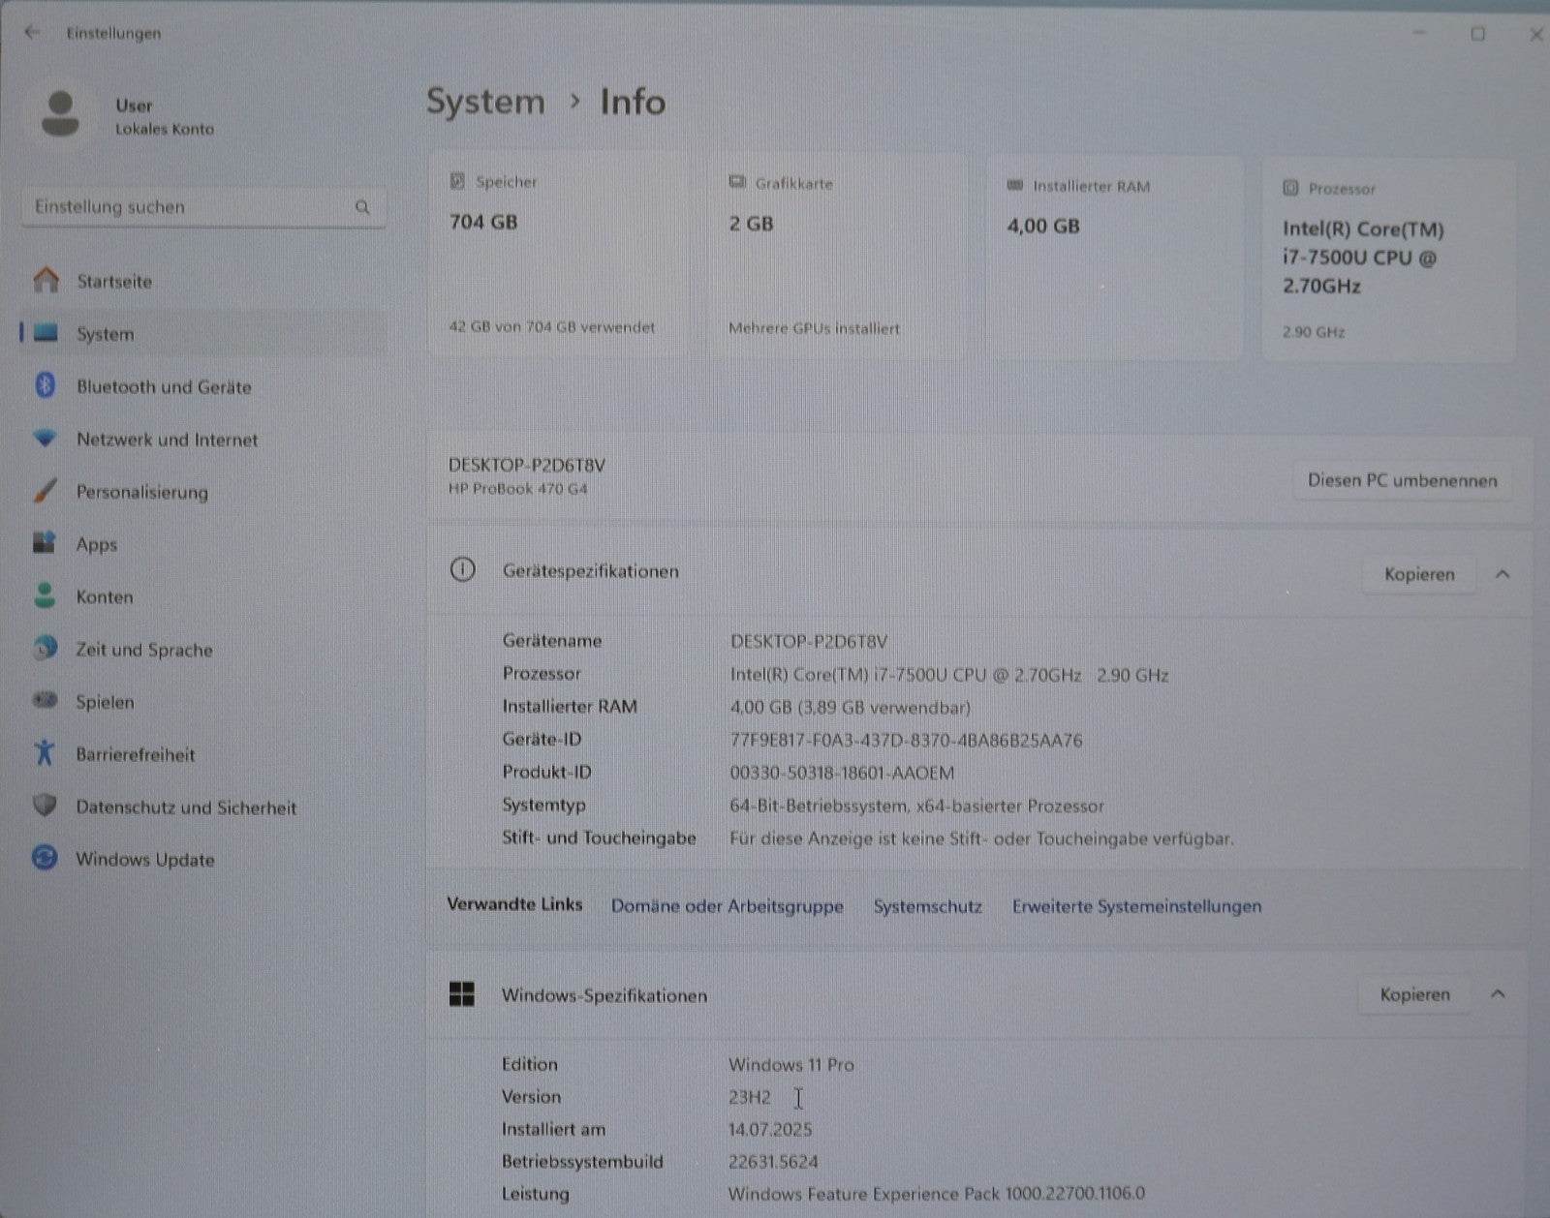Image resolution: width=1550 pixels, height=1218 pixels.
Task: Collapse the Windows-Spezifikationen section chevron
Action: coord(1498,994)
